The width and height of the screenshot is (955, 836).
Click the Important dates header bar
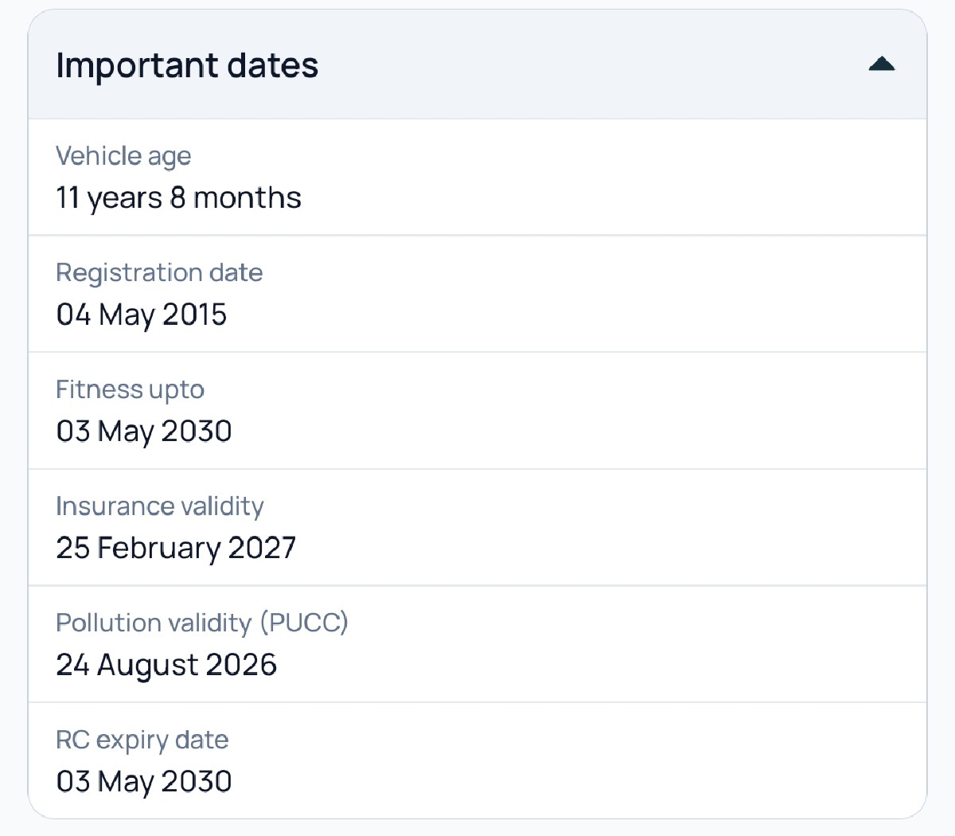(x=477, y=64)
